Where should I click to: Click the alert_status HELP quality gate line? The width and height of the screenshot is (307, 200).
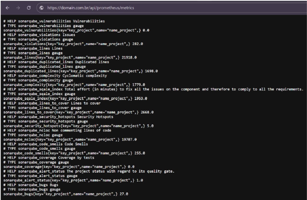tap(89, 171)
